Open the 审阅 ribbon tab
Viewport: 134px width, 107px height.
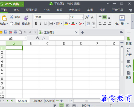pos(90,10)
